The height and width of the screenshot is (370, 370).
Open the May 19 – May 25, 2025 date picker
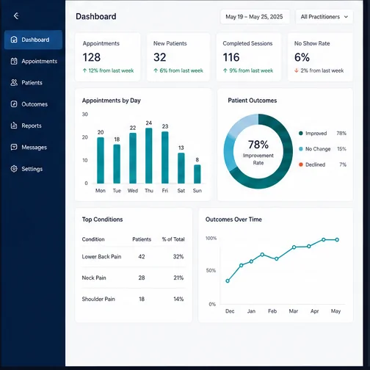coord(255,17)
